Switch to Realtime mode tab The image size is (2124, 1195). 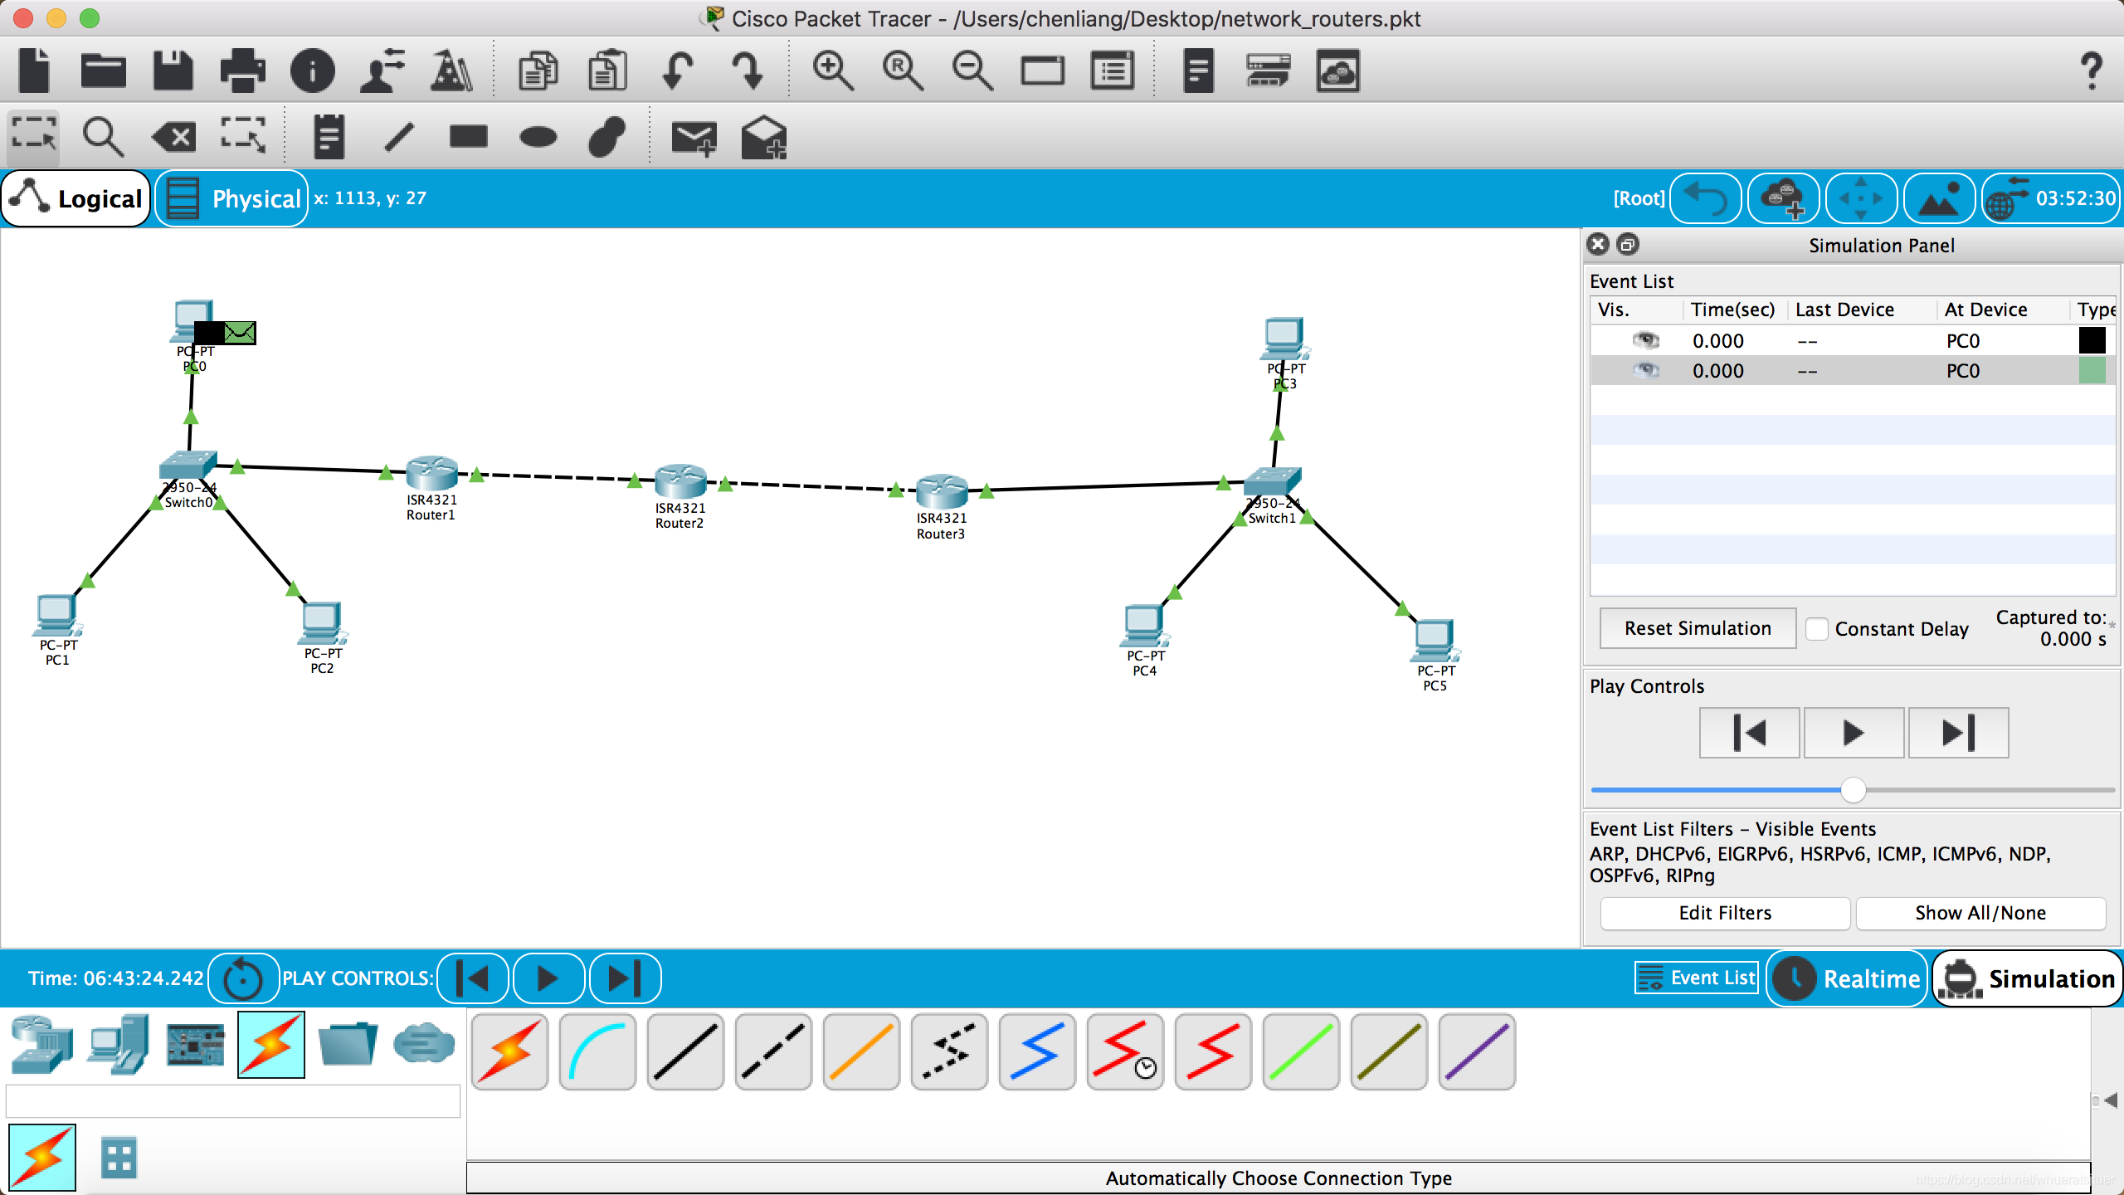click(x=1849, y=978)
